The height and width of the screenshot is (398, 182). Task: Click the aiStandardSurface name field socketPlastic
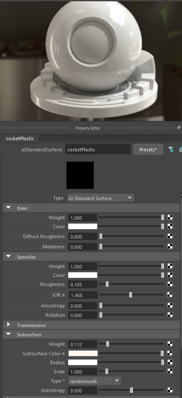click(98, 150)
